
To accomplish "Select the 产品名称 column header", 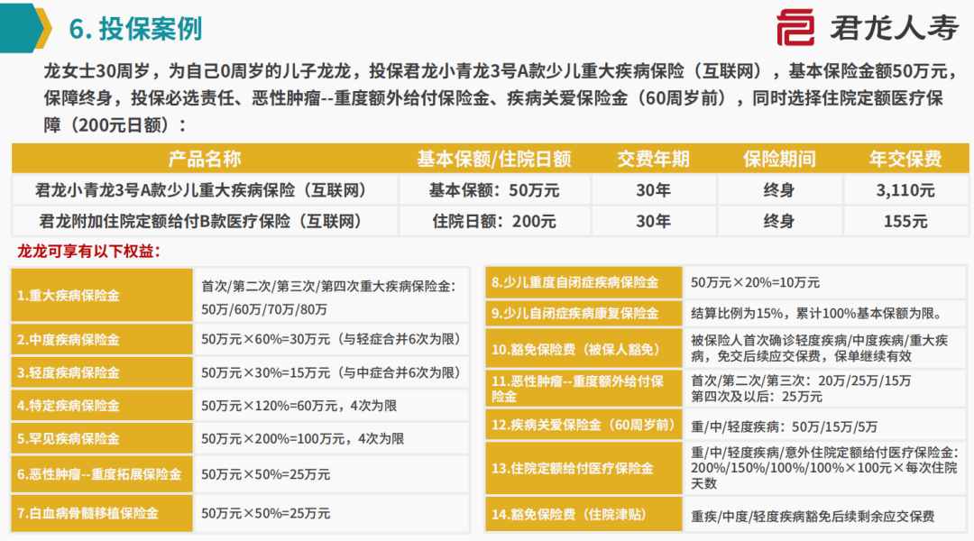I will pyautogui.click(x=205, y=159).
